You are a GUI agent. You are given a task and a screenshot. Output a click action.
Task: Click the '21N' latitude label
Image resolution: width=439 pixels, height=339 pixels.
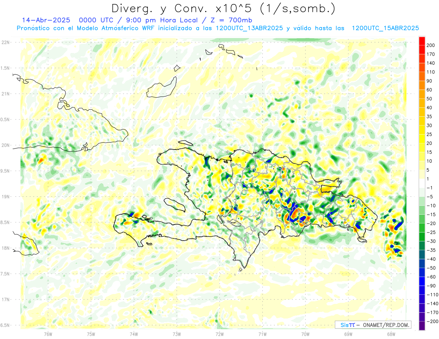5,94
